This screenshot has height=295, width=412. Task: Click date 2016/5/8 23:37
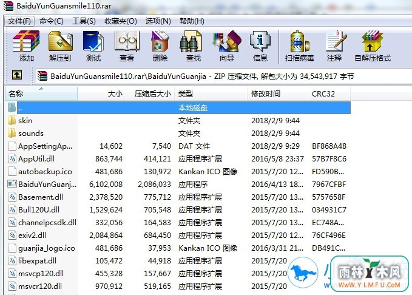277,159
